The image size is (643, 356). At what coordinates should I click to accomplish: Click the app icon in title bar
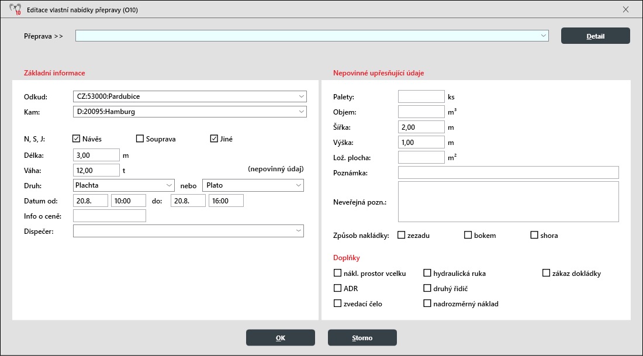click(15, 10)
